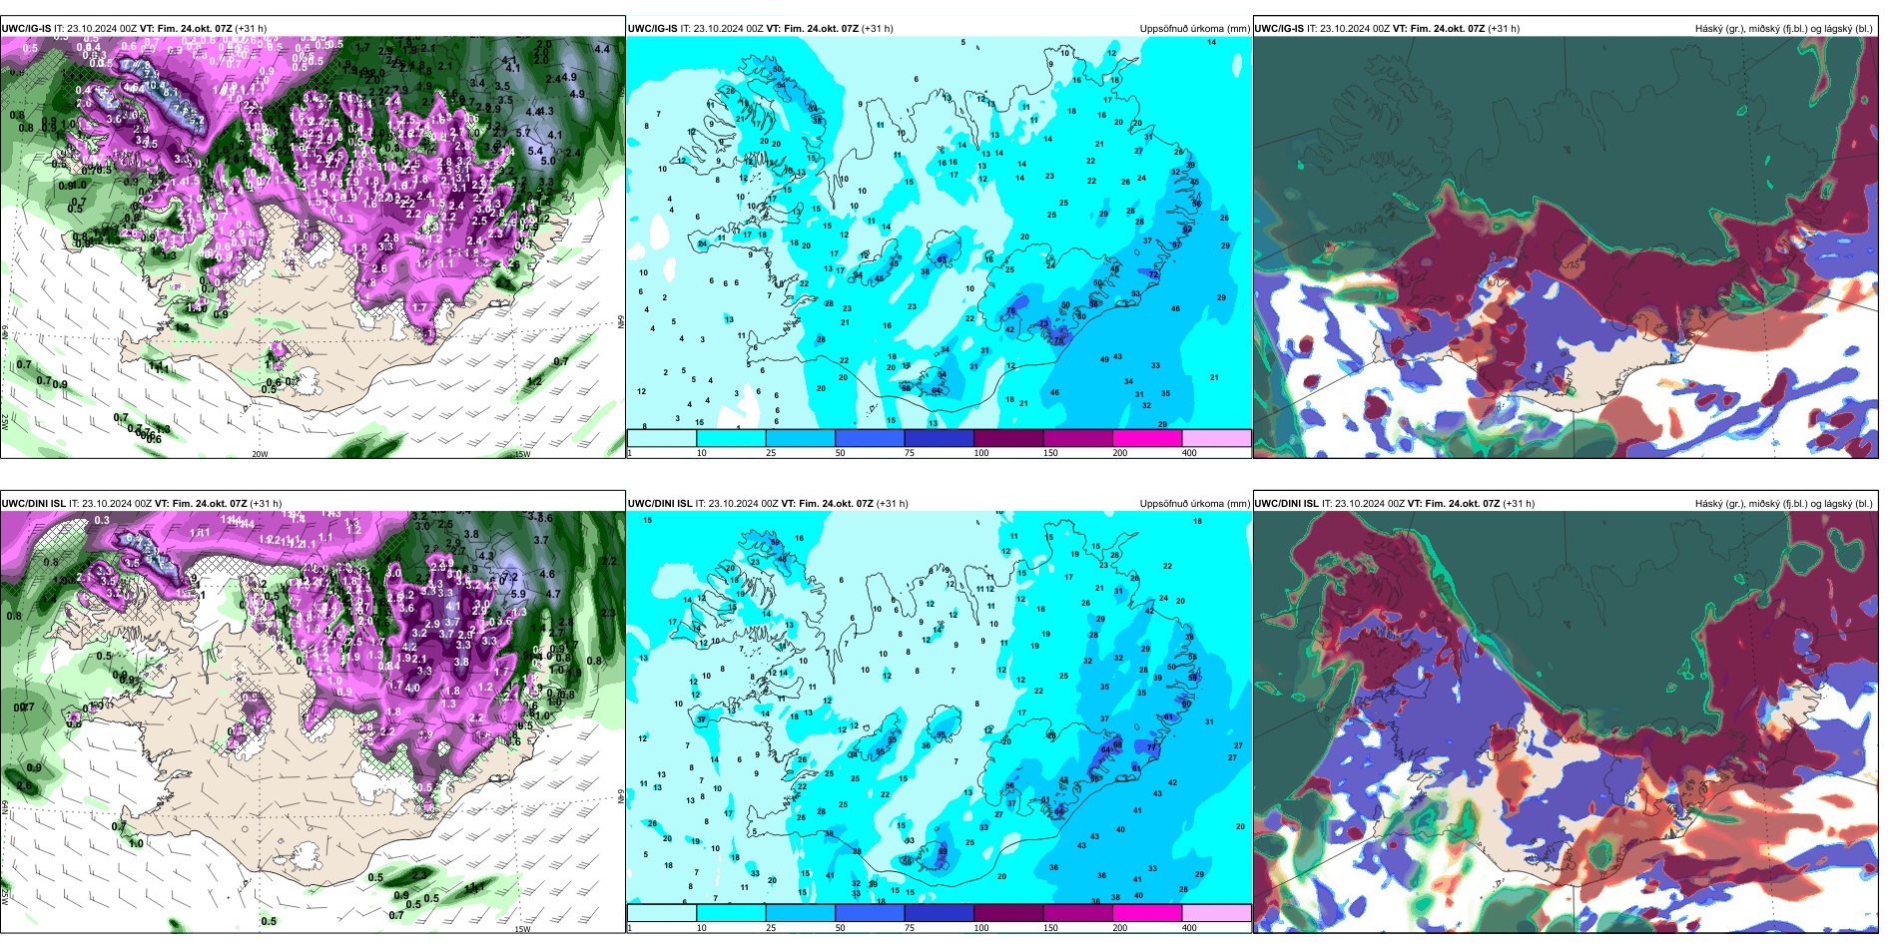This screenshot has height=948, width=1897.
Task: Select the 200–400 mm magenta swatch, DINI ISL legend
Action: point(1147,913)
